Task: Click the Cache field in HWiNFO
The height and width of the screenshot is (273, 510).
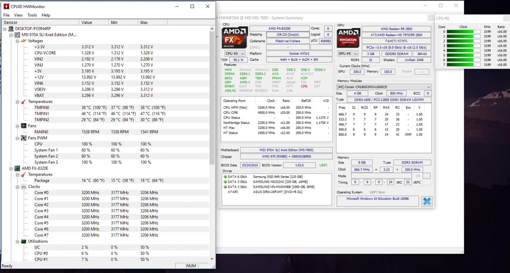Action: point(299,59)
